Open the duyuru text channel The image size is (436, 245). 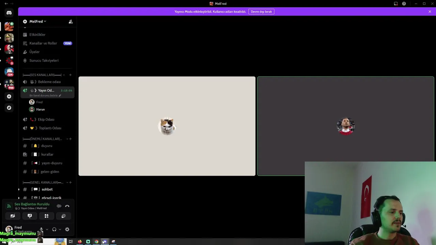[47, 146]
